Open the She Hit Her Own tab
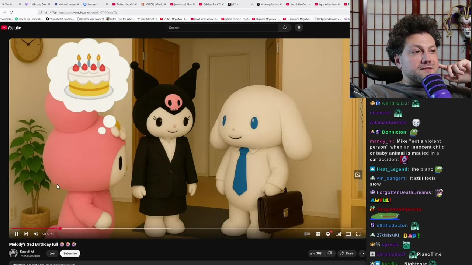Screen dimensions: 472x265 click(297, 4)
